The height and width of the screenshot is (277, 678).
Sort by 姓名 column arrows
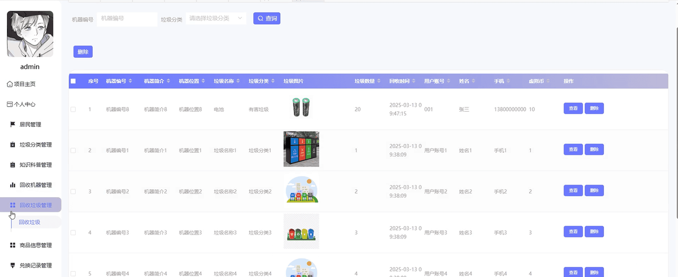(475, 81)
